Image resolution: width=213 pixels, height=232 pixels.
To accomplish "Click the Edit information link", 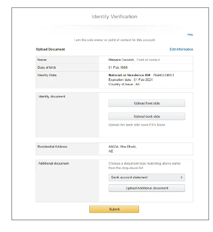I will tap(181, 49).
